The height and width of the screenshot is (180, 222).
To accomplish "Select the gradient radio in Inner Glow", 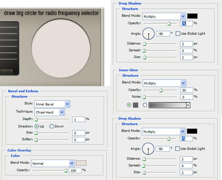I will (x=145, y=105).
